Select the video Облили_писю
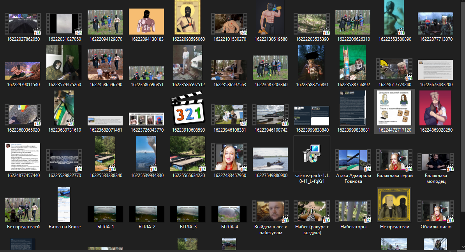This screenshot has width=465, height=252. [435, 212]
